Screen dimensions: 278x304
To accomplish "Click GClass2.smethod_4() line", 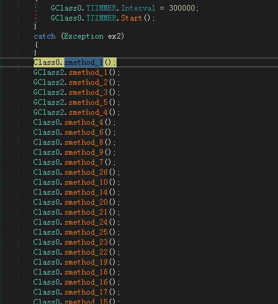I will pos(77,112).
